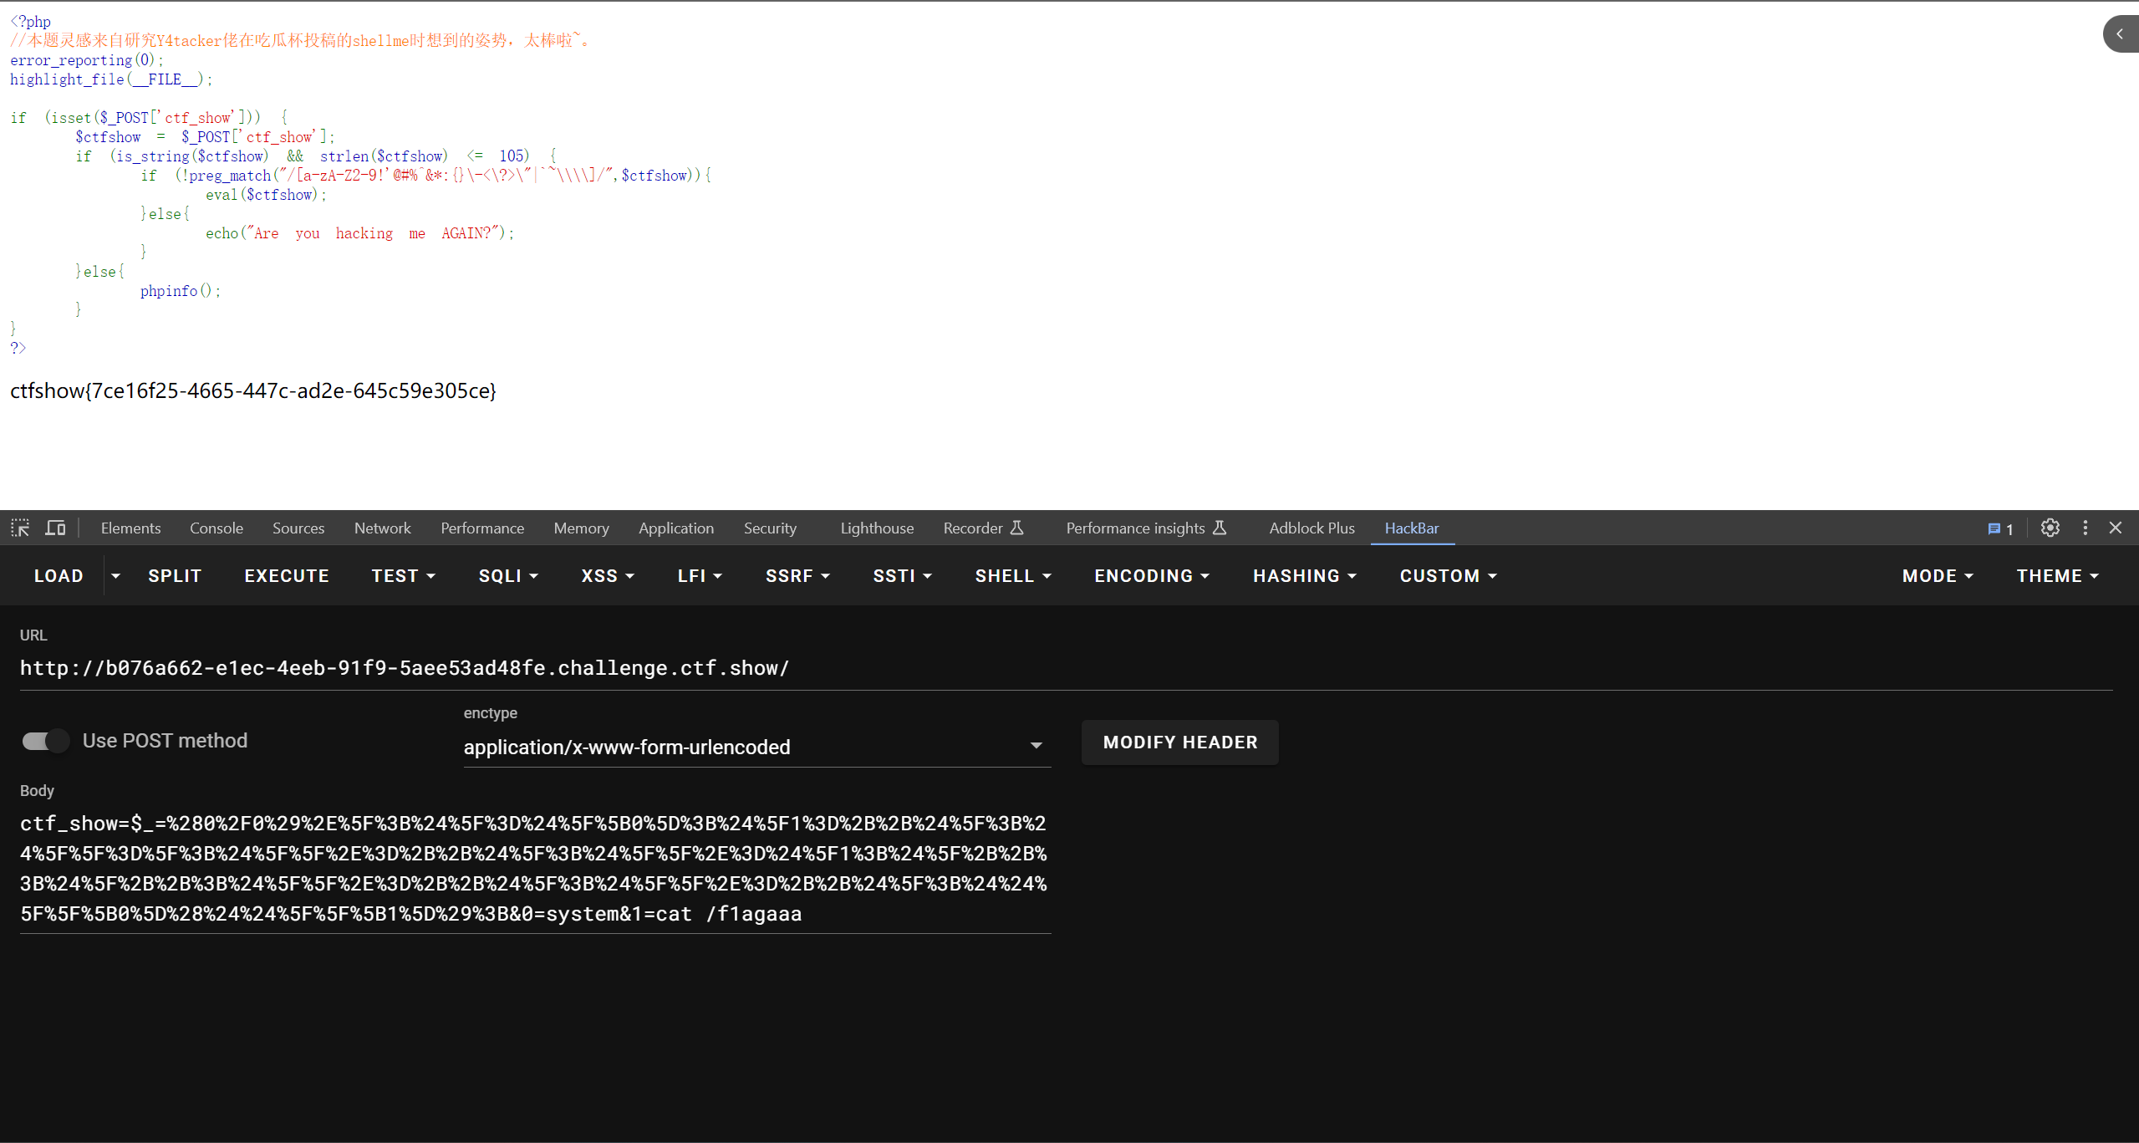This screenshot has width=2139, height=1143.
Task: Click the MODIFY HEADER button
Action: pos(1179,742)
